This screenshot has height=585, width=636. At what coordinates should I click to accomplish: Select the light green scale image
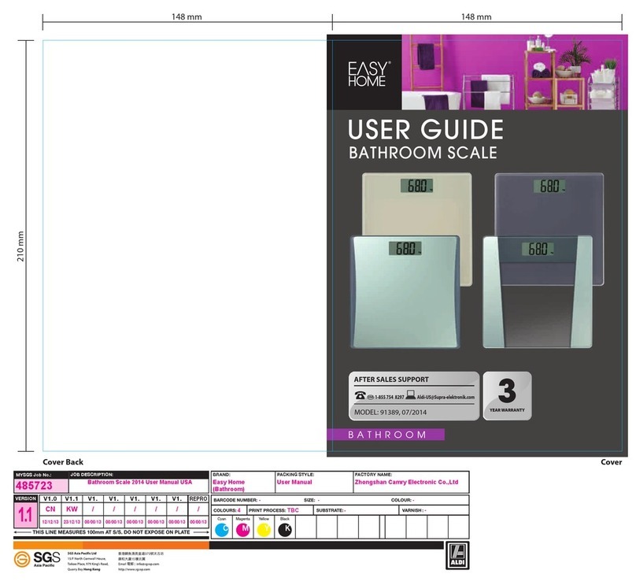point(405,291)
